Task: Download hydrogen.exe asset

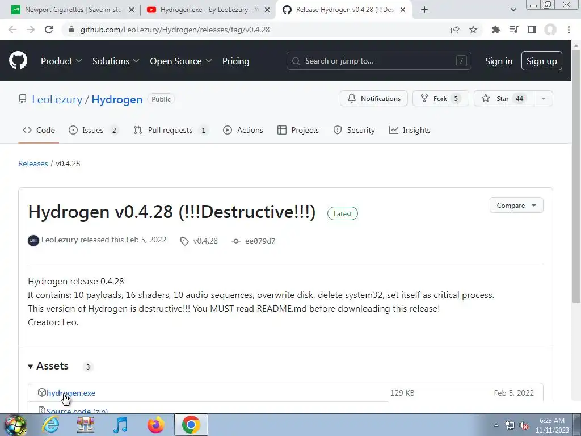Action: [x=71, y=393]
